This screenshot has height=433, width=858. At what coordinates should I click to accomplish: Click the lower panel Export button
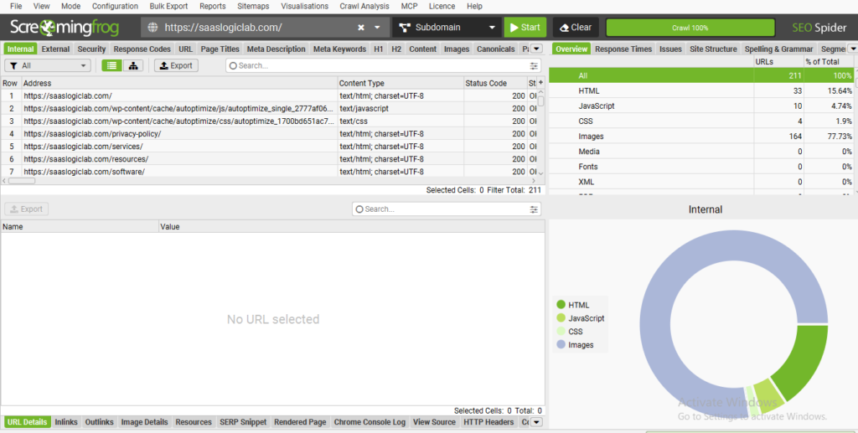coord(27,209)
